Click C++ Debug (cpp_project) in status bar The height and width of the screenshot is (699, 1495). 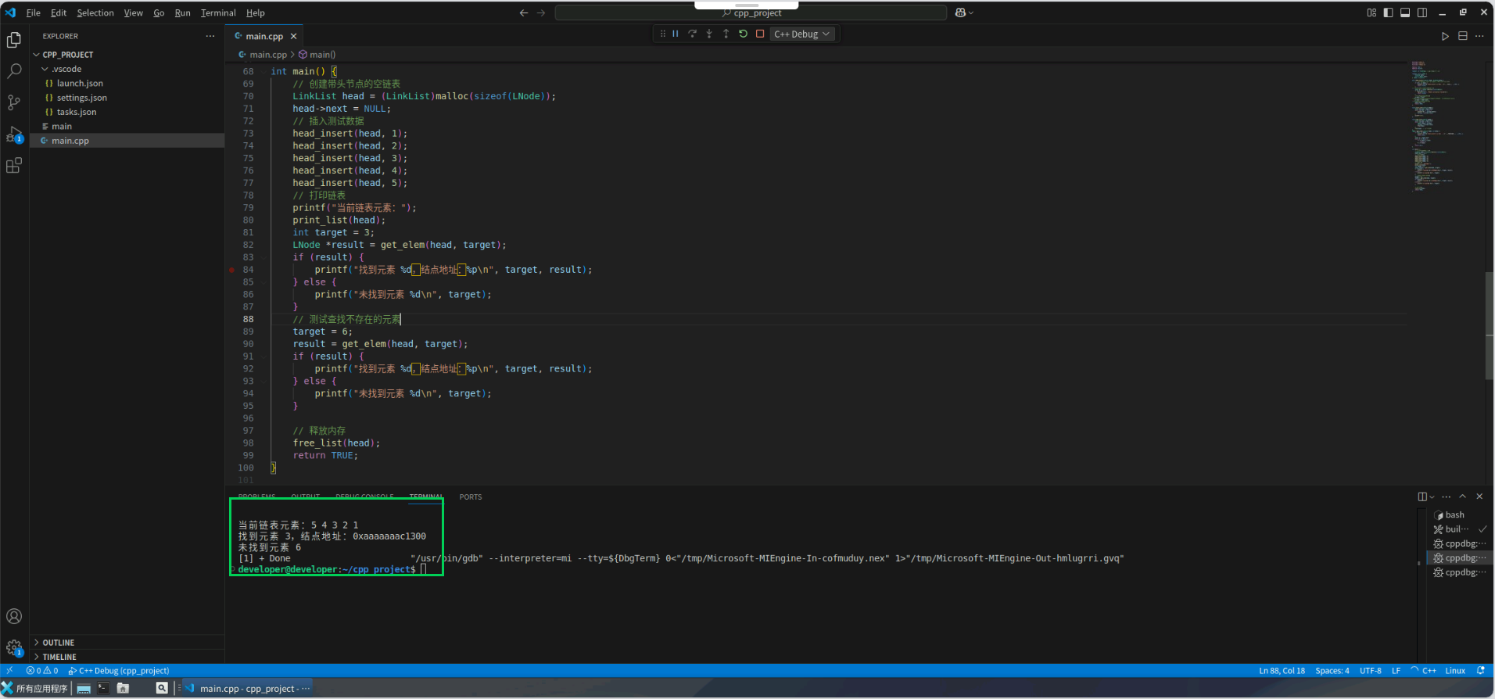pos(119,671)
